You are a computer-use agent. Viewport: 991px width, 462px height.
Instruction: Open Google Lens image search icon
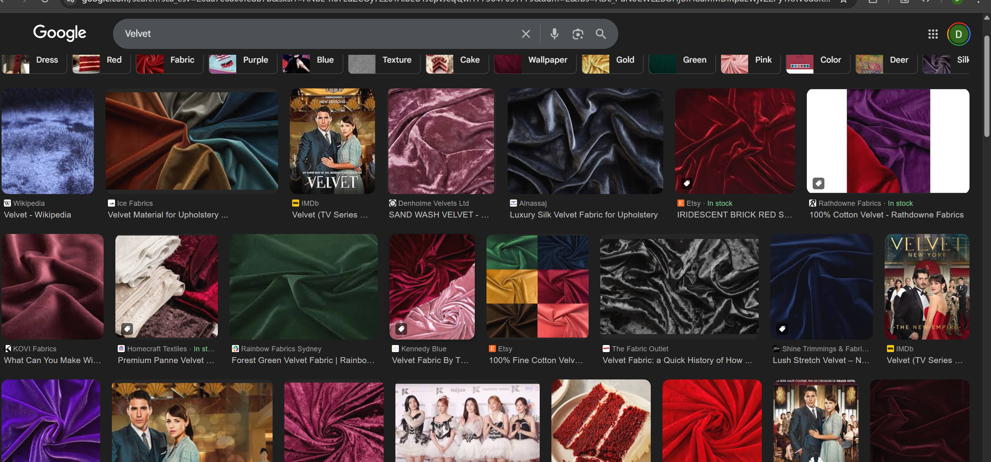578,34
